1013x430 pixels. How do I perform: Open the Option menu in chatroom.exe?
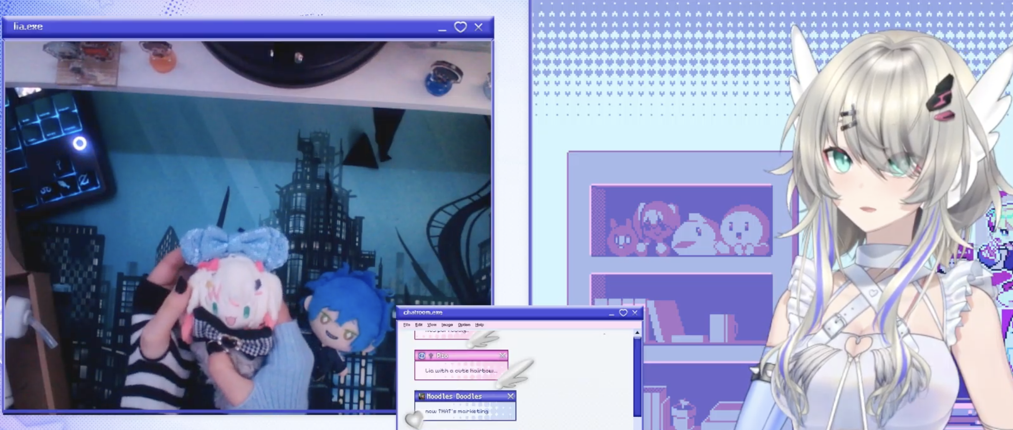pos(464,325)
